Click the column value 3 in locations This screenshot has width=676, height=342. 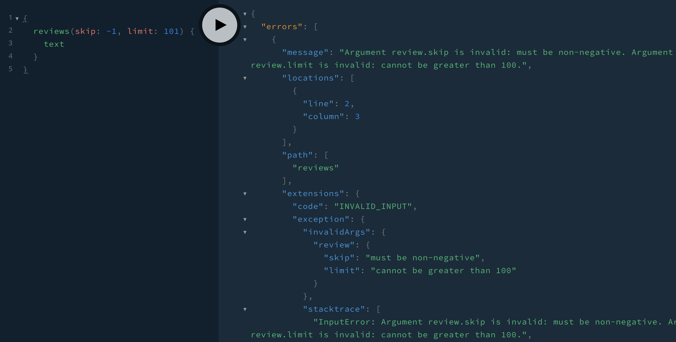pos(357,117)
